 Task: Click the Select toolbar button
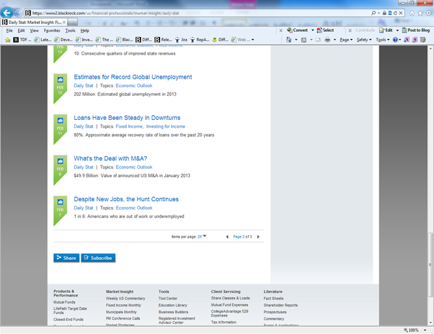point(325,30)
